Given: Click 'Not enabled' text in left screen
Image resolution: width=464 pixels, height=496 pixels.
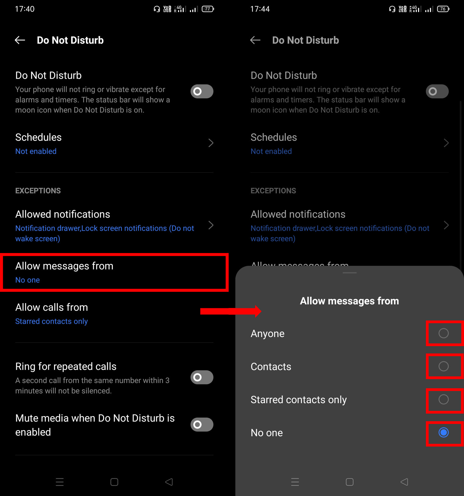Looking at the screenshot, I should pos(36,151).
